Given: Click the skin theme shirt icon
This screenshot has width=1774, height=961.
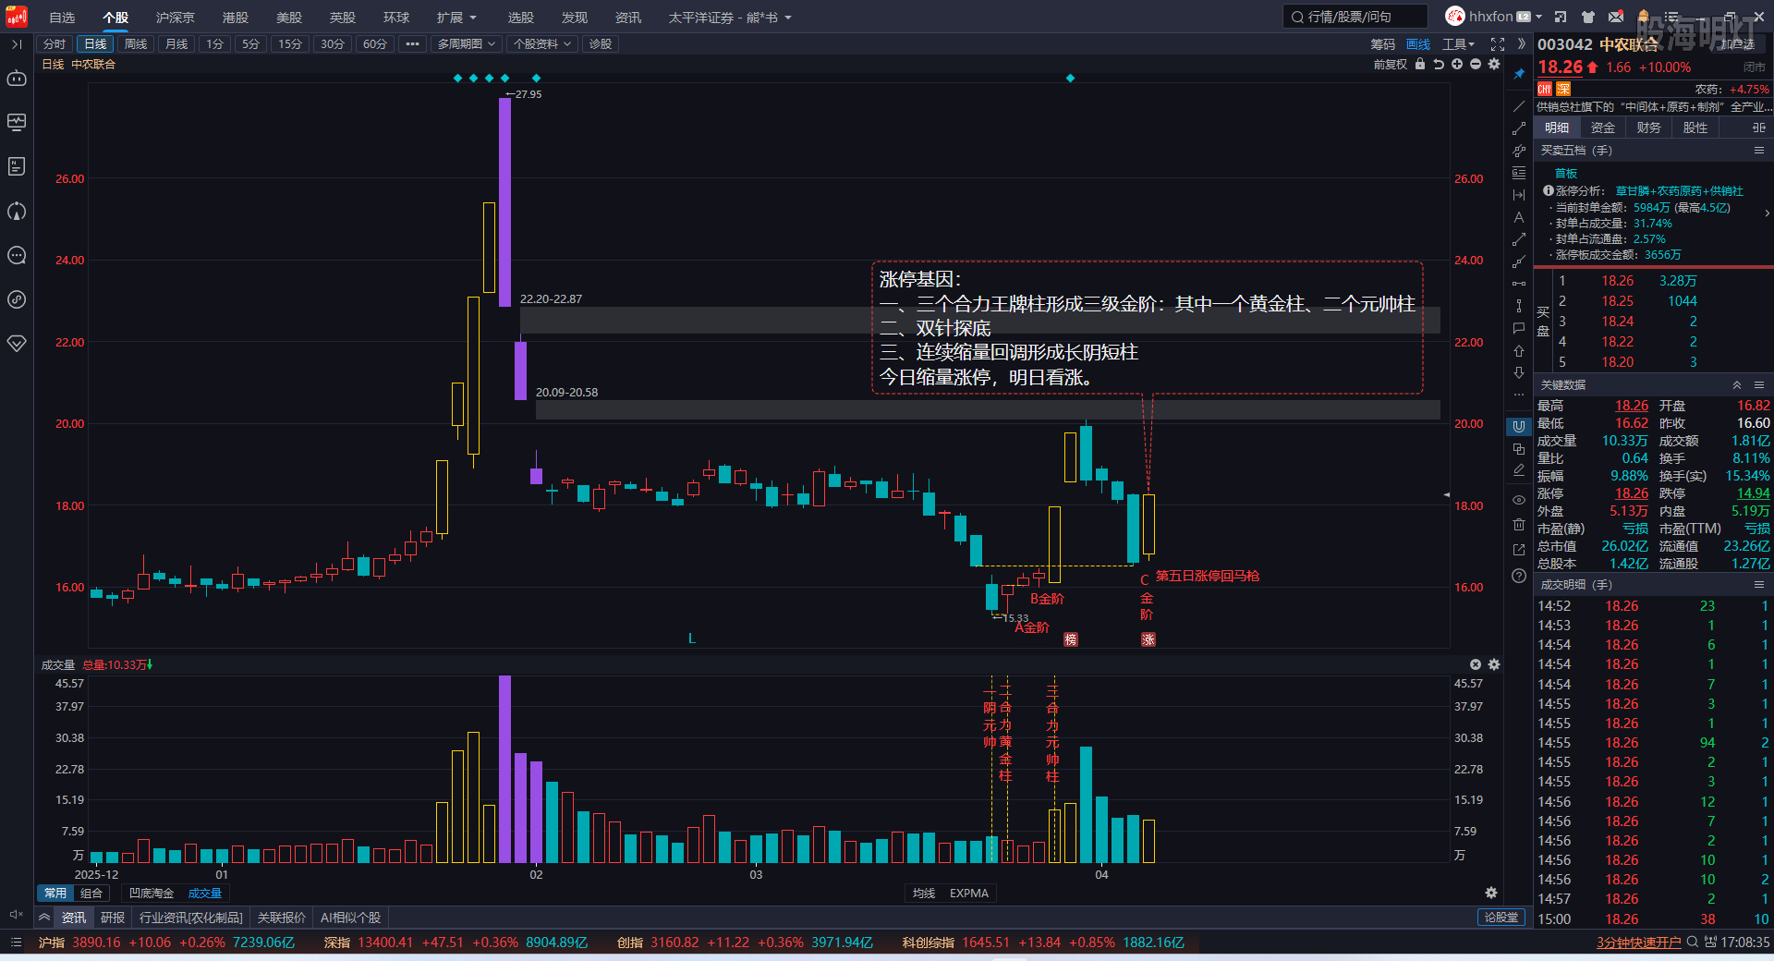Looking at the screenshot, I should [1588, 17].
